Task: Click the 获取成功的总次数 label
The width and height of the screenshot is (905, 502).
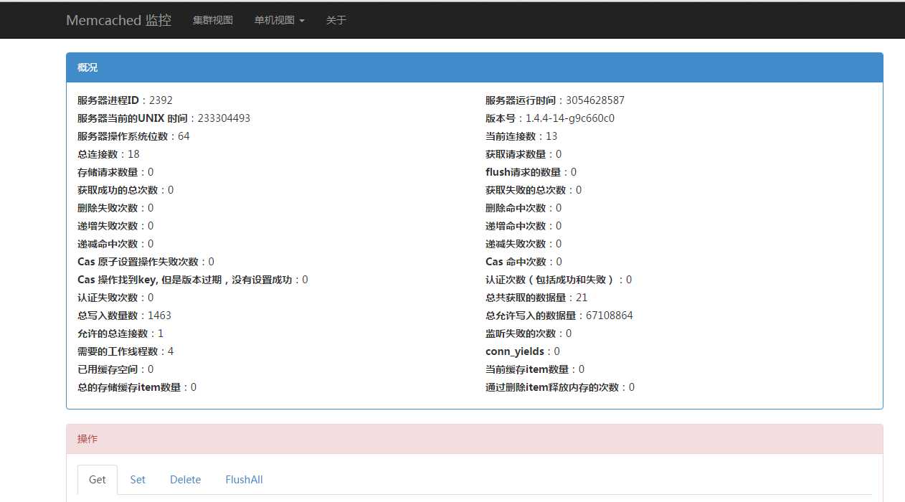Action: (118, 190)
